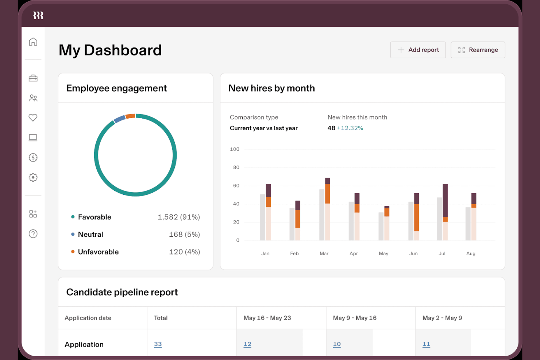Open the Application total link showing 33
Viewport: 540px width, 360px height.
click(158, 344)
